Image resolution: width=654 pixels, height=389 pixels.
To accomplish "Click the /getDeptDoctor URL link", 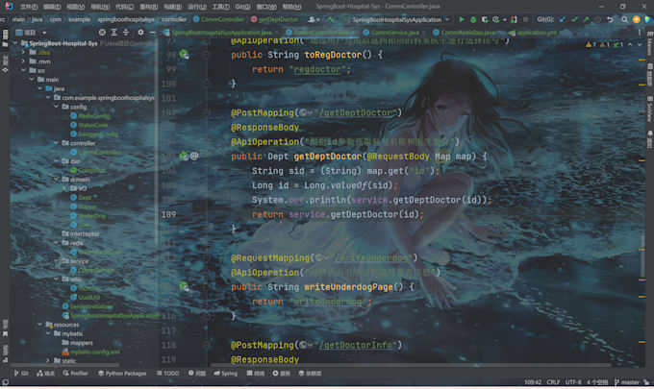I will pos(357,113).
